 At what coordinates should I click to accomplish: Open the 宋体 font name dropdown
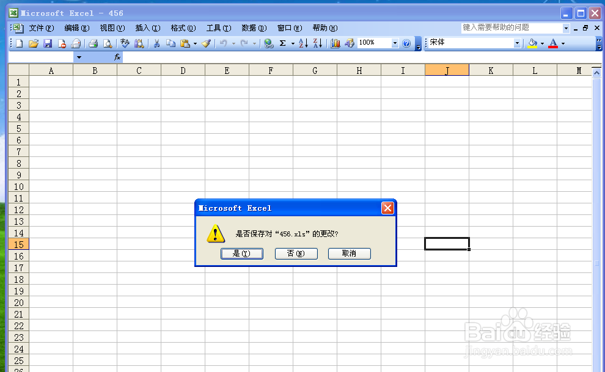click(517, 43)
